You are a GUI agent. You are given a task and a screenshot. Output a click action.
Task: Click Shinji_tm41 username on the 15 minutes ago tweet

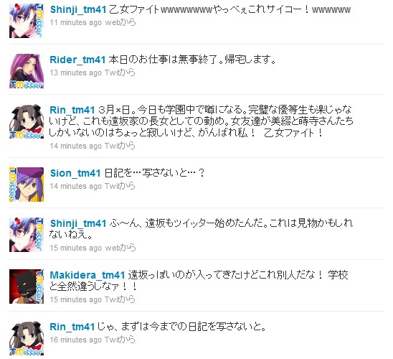(x=78, y=223)
